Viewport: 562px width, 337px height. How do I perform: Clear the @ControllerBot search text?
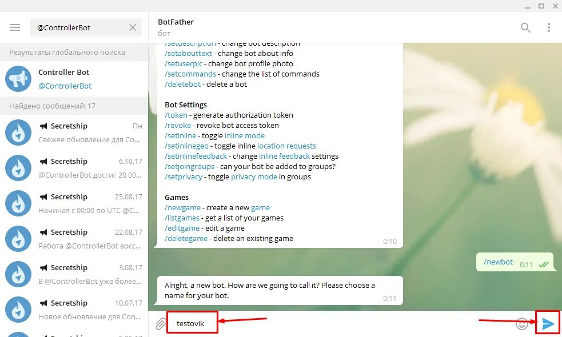[133, 27]
